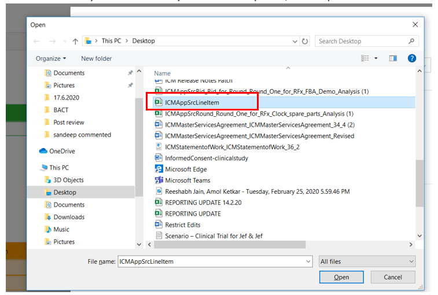The image size is (438, 295).
Task: Sort files by Name column header
Action: (163, 73)
